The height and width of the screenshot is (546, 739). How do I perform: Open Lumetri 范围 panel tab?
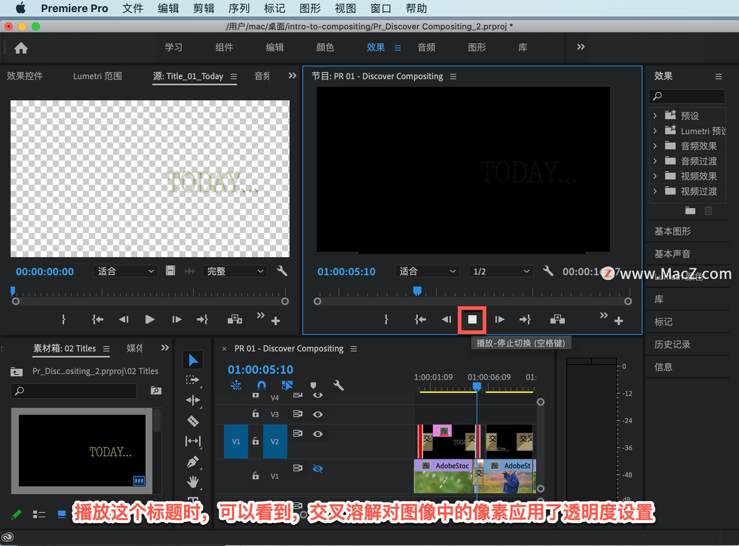[x=97, y=76]
